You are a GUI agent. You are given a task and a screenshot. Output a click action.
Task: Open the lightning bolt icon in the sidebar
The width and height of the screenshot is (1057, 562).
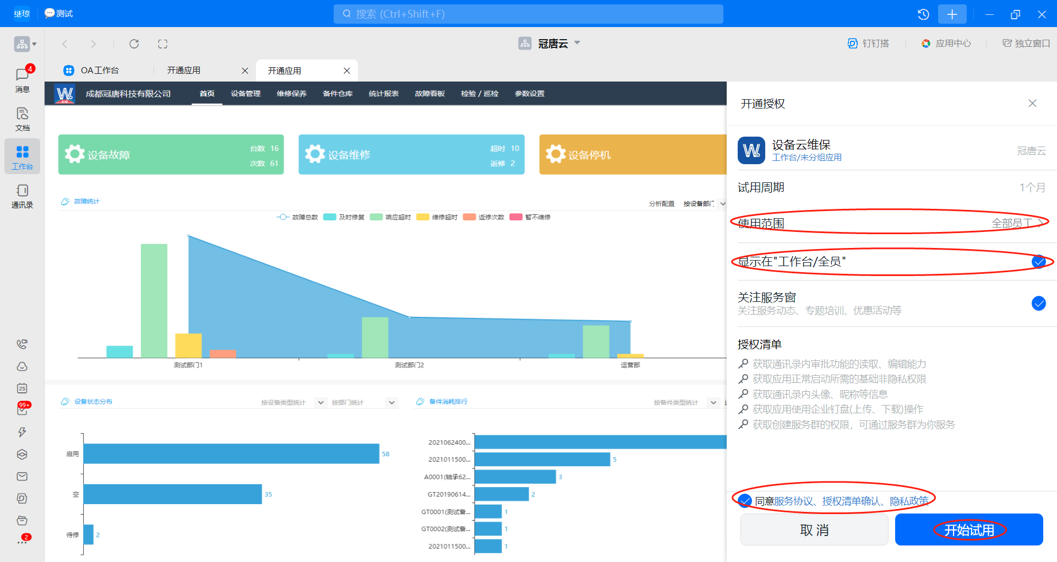22,433
